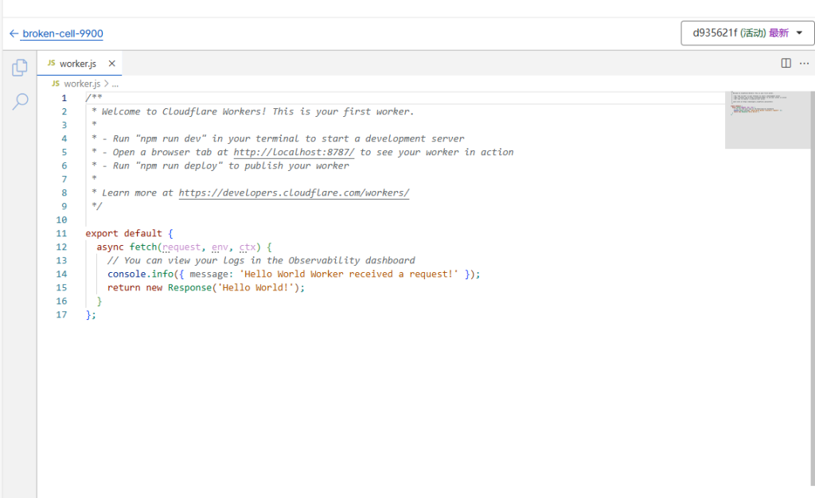Viewport: 815px width, 498px height.
Task: Split the editor to the right
Action: point(786,63)
